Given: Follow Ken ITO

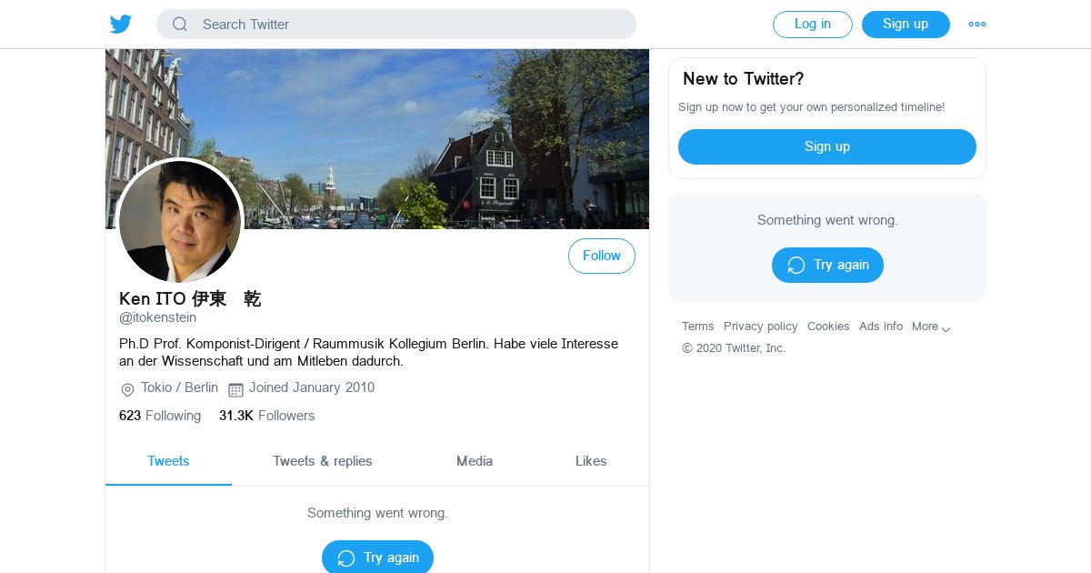Looking at the screenshot, I should point(602,256).
